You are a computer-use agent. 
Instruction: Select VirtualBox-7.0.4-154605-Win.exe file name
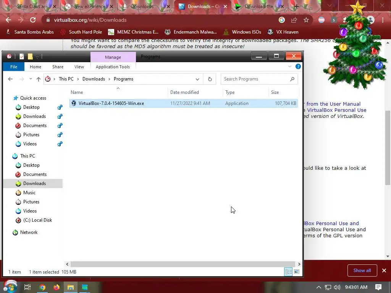coord(111,103)
